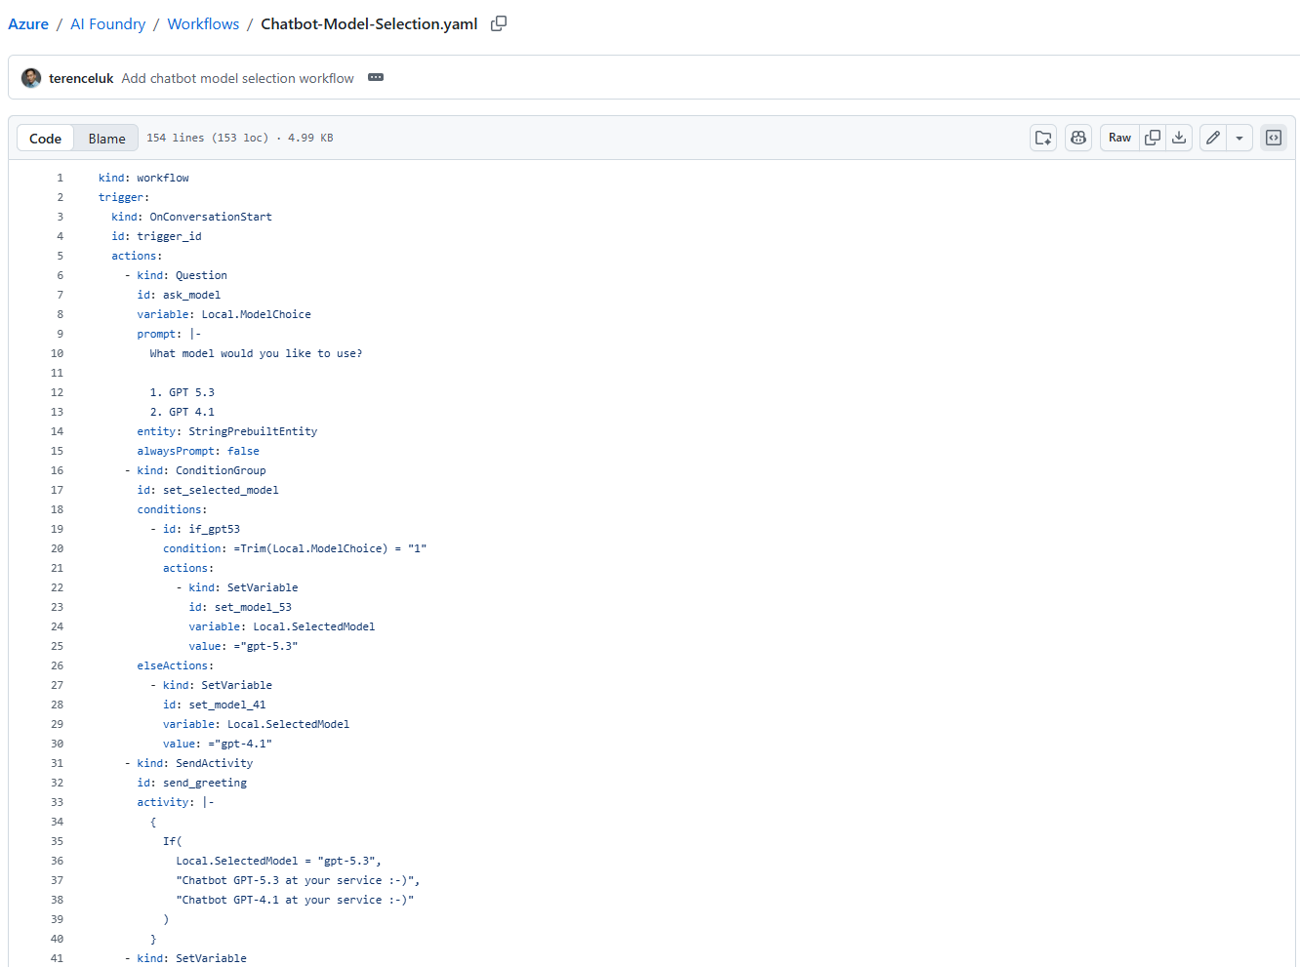Download the raw file
1300x967 pixels.
tap(1179, 138)
